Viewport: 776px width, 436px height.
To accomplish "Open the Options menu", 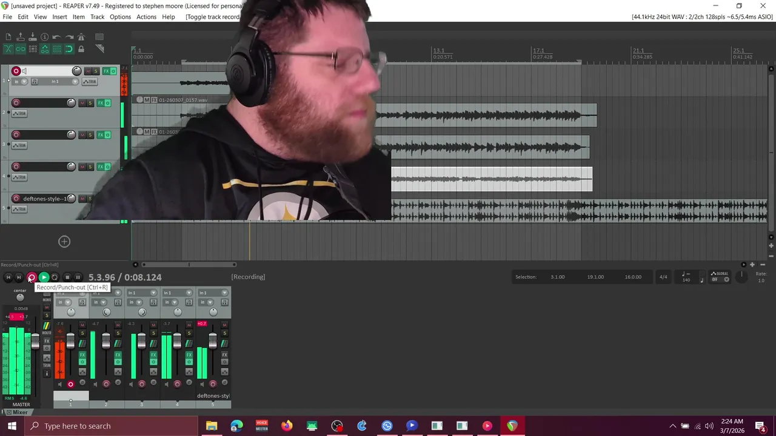I will [120, 17].
